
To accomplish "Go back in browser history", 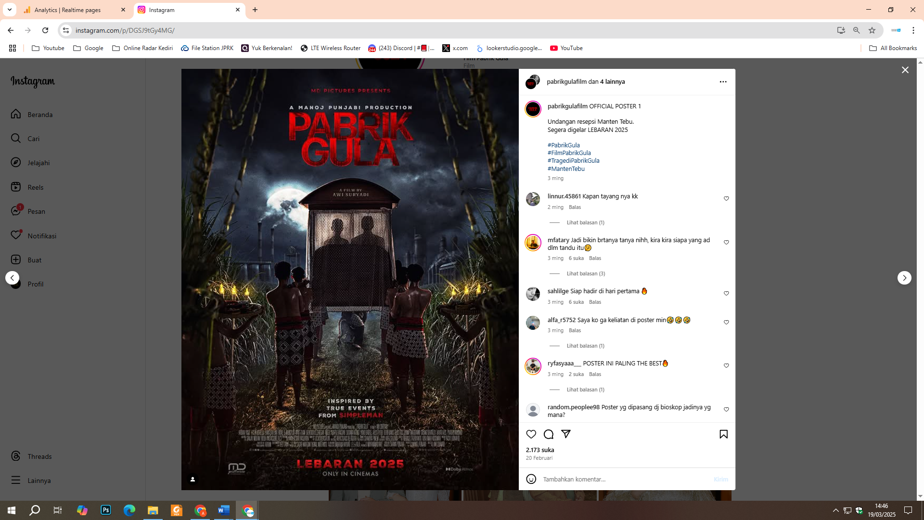I will point(11,30).
